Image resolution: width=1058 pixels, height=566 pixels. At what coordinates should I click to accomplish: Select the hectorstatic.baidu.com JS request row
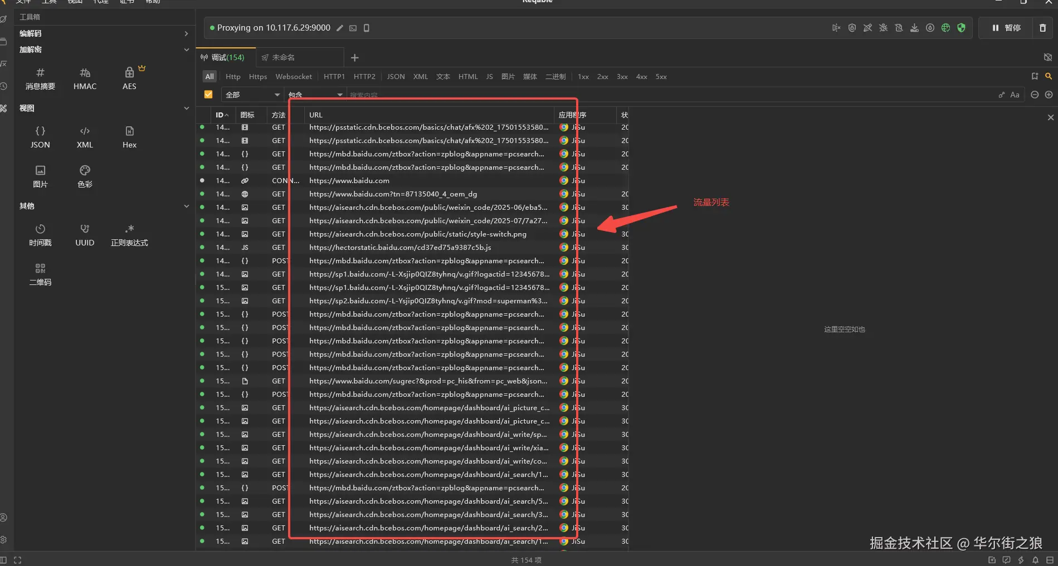point(412,248)
